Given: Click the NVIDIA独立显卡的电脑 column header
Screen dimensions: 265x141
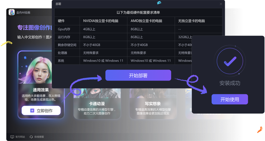Looking at the screenshot, I should (x=101, y=21).
